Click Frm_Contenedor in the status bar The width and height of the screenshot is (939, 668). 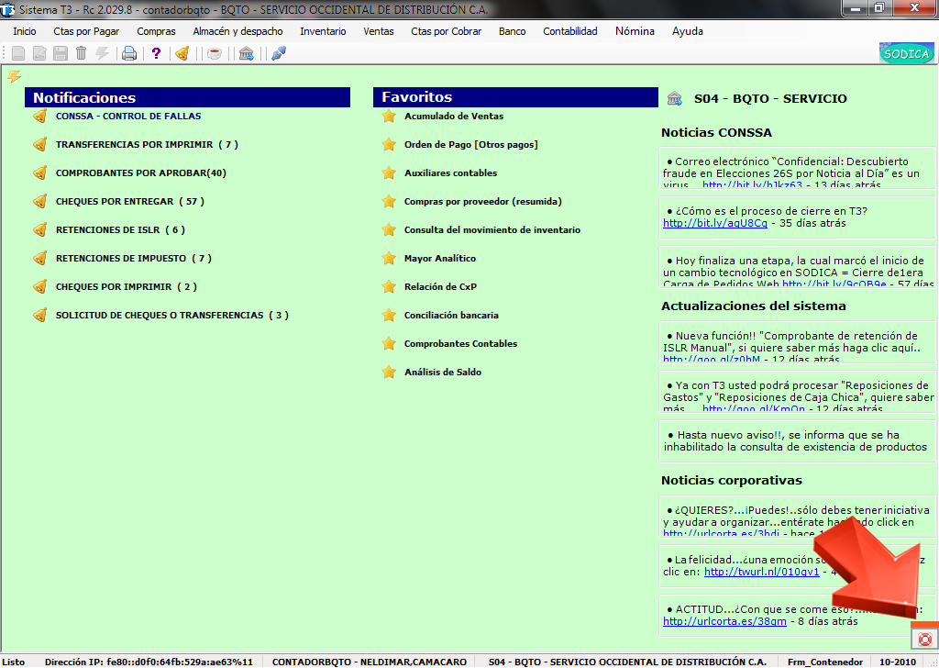825,662
